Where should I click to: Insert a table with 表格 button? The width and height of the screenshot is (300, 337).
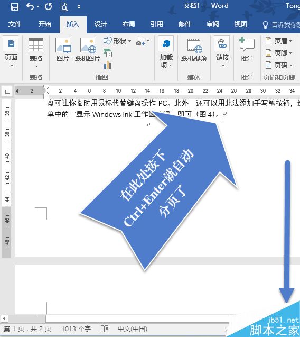point(35,53)
